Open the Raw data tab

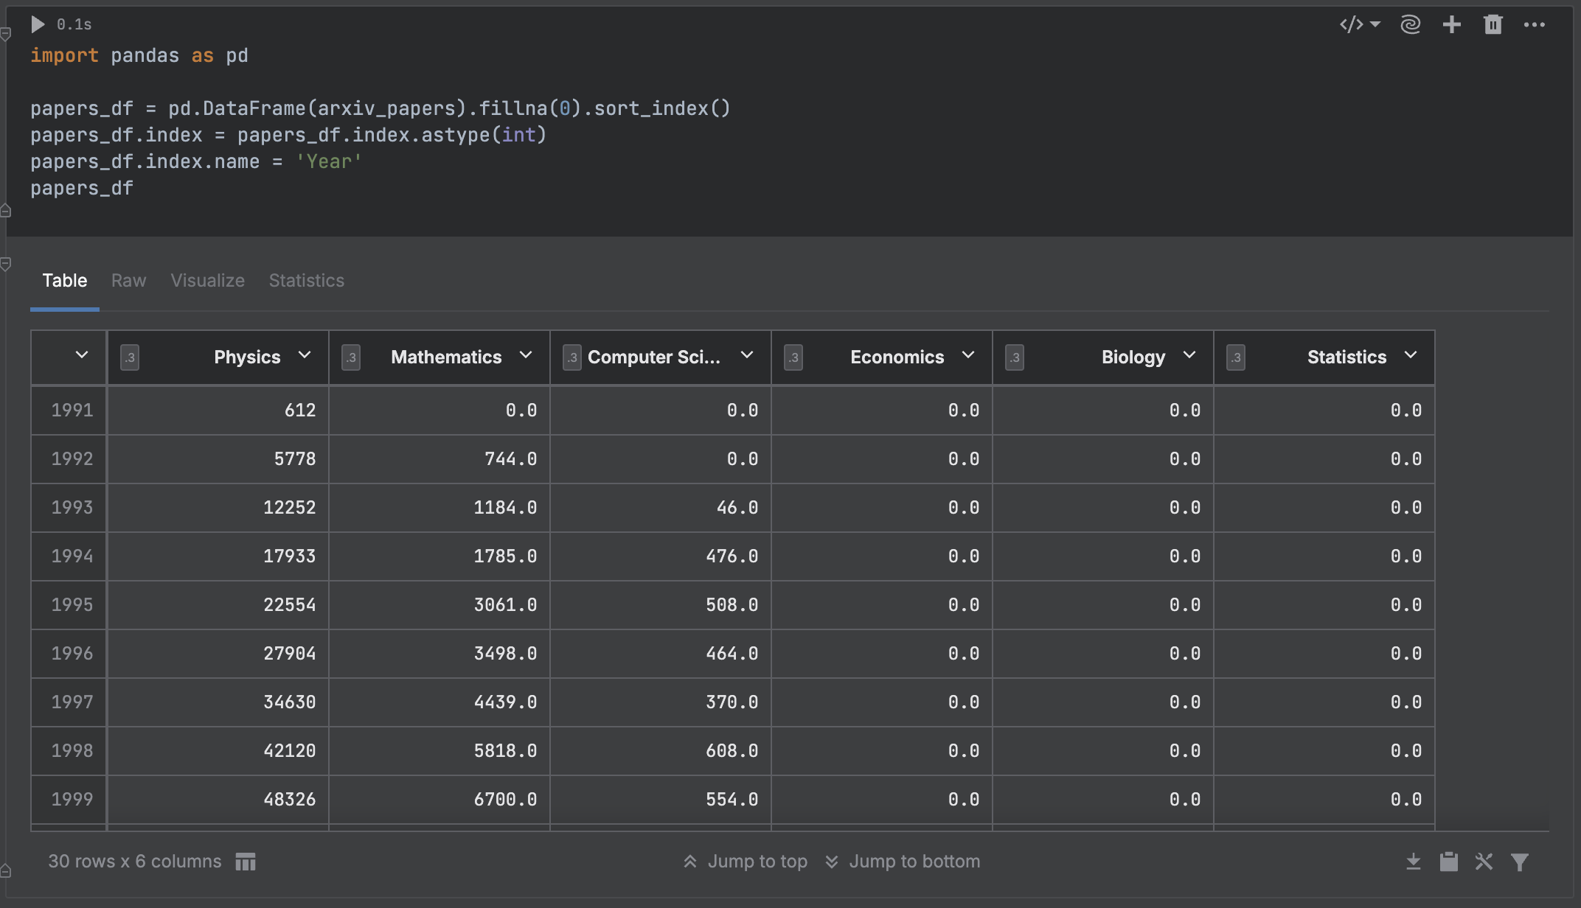[128, 280]
